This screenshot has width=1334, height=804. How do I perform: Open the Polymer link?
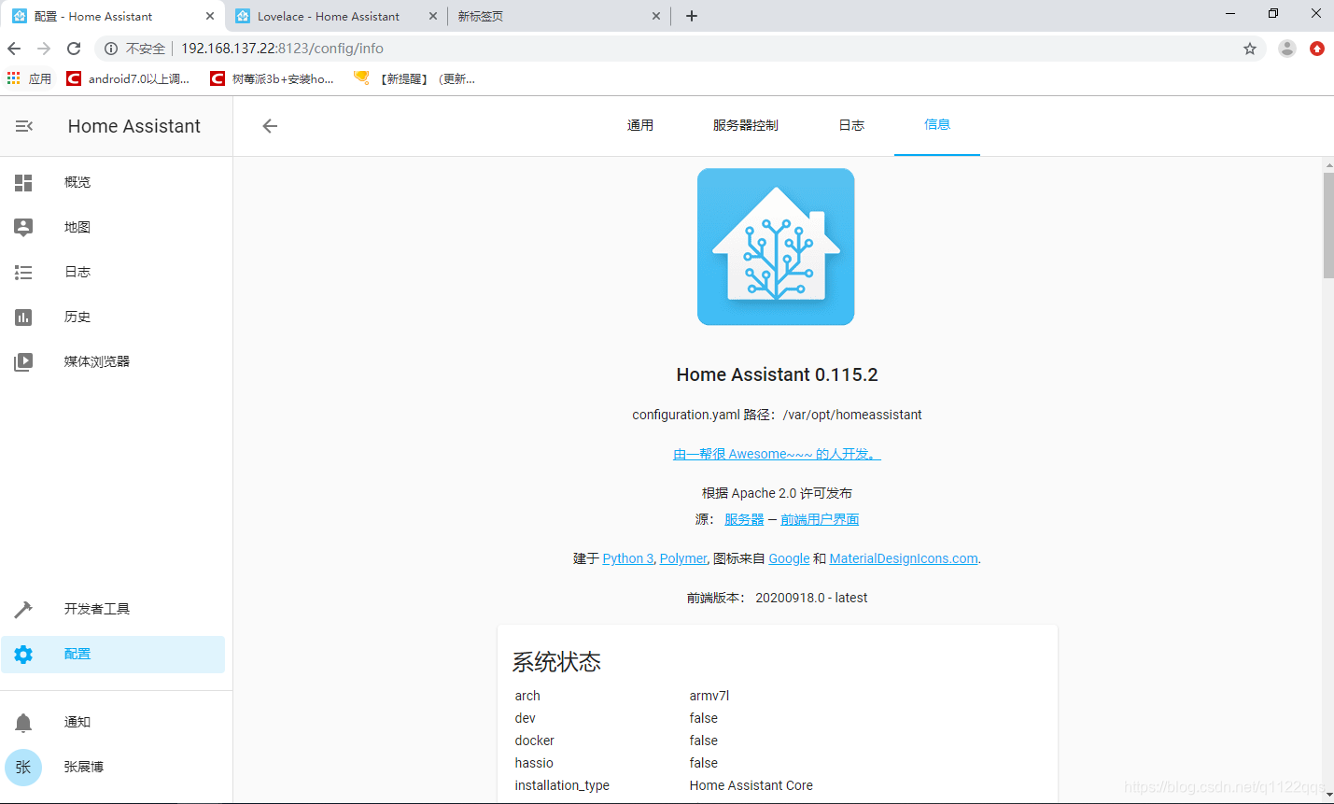(683, 558)
